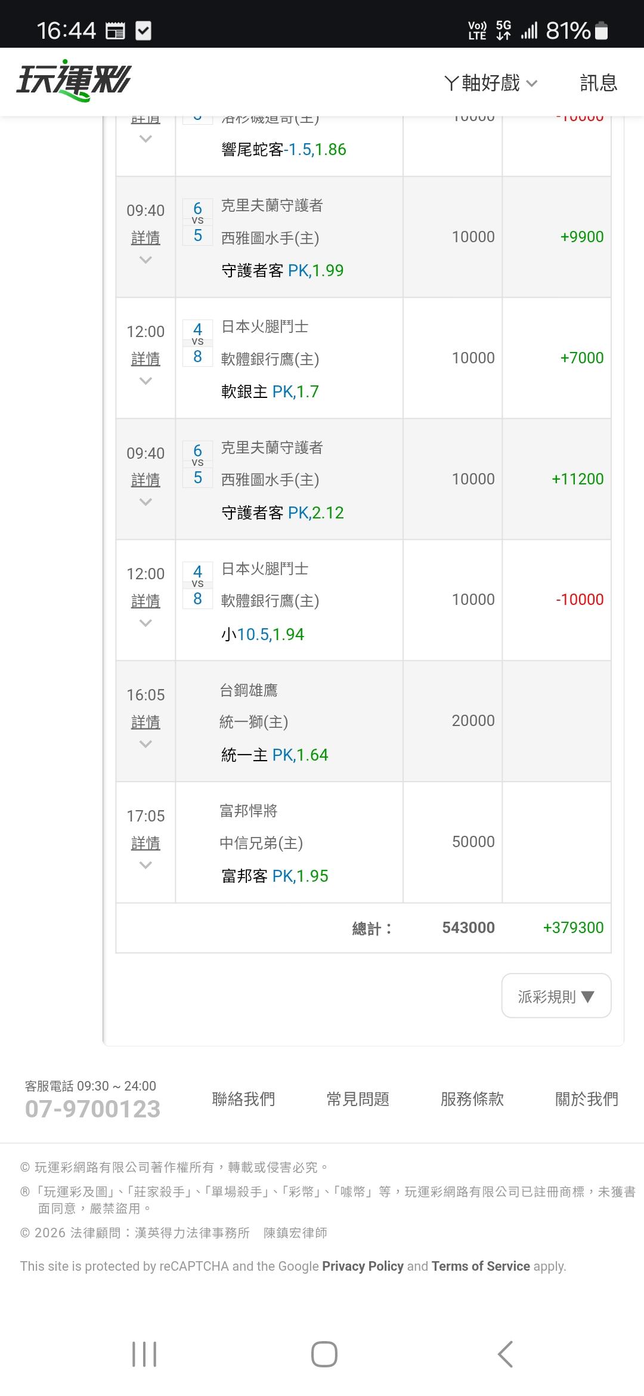Open the Android recent apps icon
The width and height of the screenshot is (644, 1396).
coord(144,1354)
